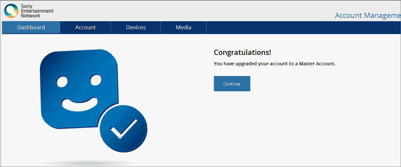Click the word Entertainment in the logo

click(x=37, y=11)
